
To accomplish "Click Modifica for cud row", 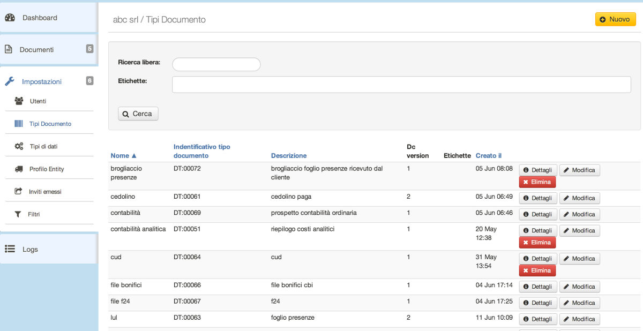I will [x=580, y=259].
